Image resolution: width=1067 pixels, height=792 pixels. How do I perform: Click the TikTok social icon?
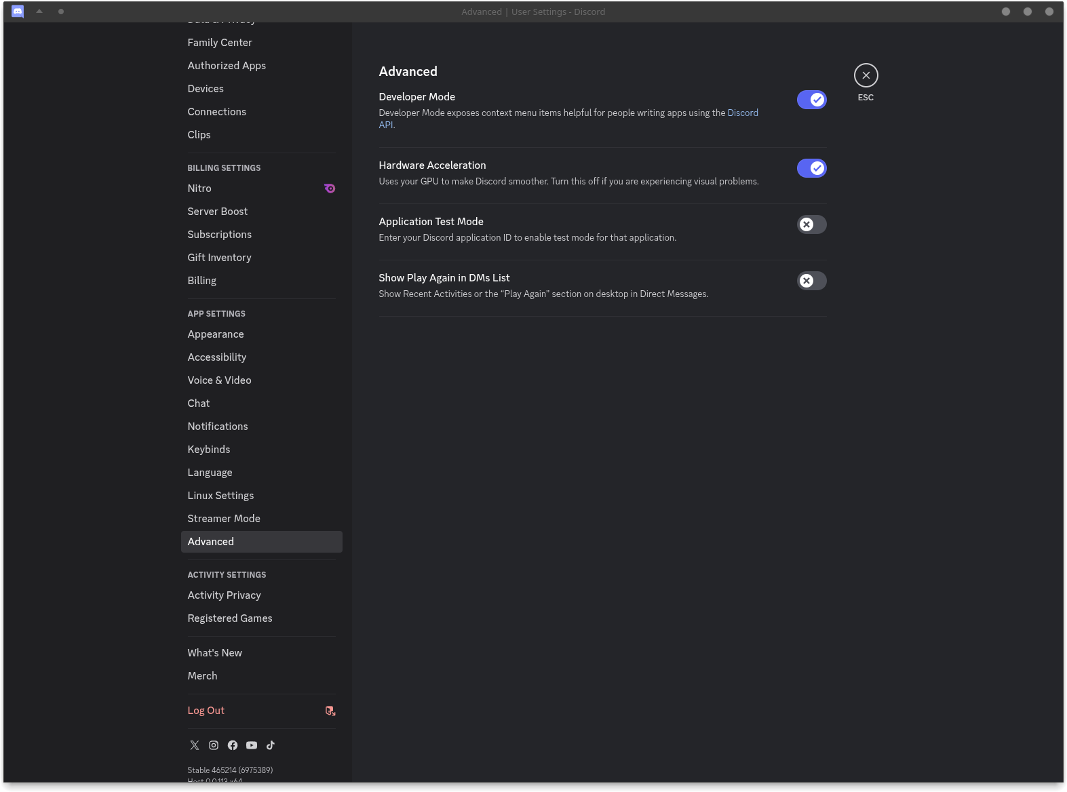click(x=271, y=745)
